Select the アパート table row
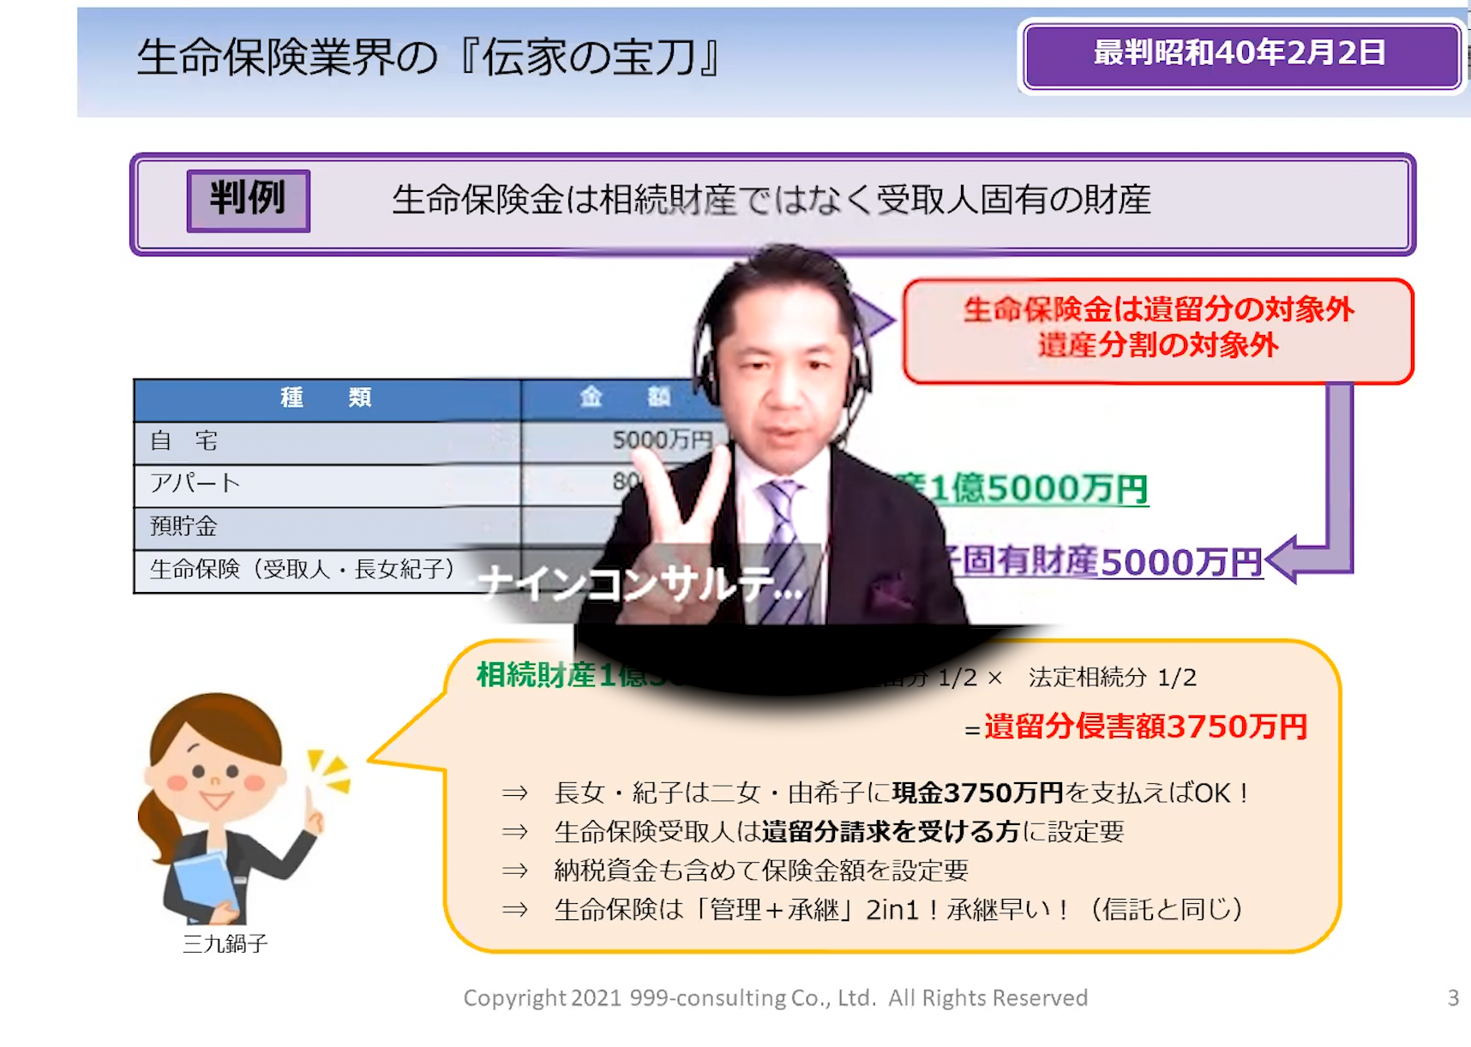 327,484
